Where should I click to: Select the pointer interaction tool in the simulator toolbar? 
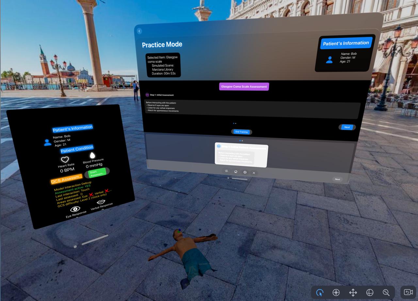coord(320,293)
